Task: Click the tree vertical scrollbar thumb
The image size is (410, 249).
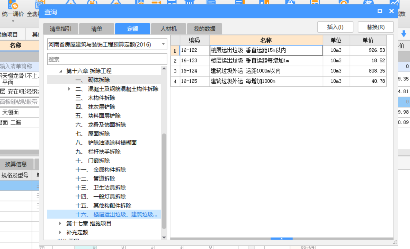Action: pos(164,181)
